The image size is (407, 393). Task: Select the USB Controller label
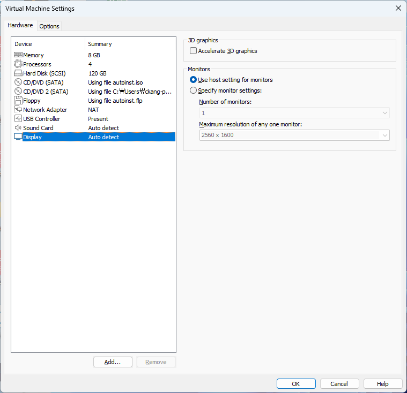tap(41, 119)
